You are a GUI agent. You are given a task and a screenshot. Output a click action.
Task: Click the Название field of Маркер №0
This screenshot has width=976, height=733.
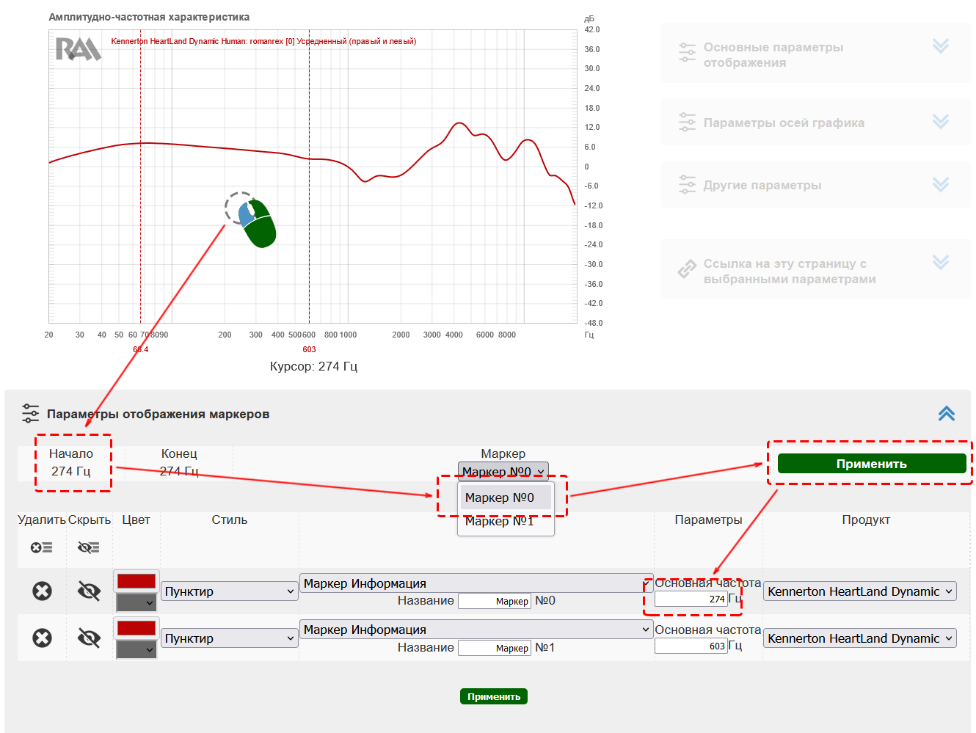(494, 601)
